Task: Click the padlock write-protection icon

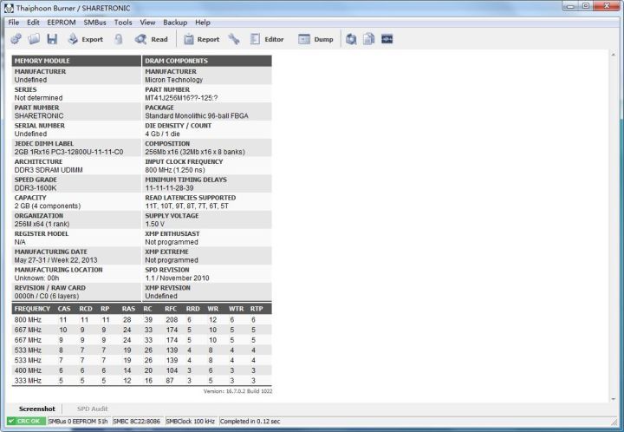Action: [x=118, y=39]
